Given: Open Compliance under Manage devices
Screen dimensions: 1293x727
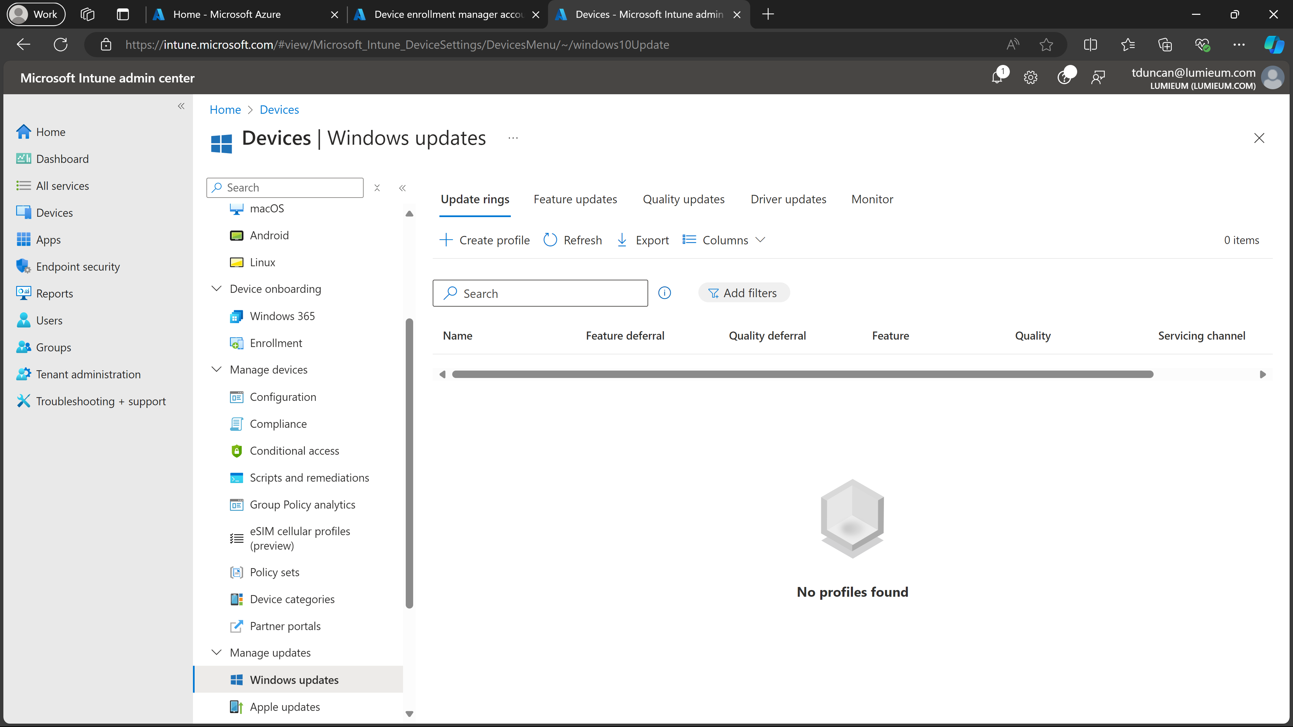Looking at the screenshot, I should [278, 423].
